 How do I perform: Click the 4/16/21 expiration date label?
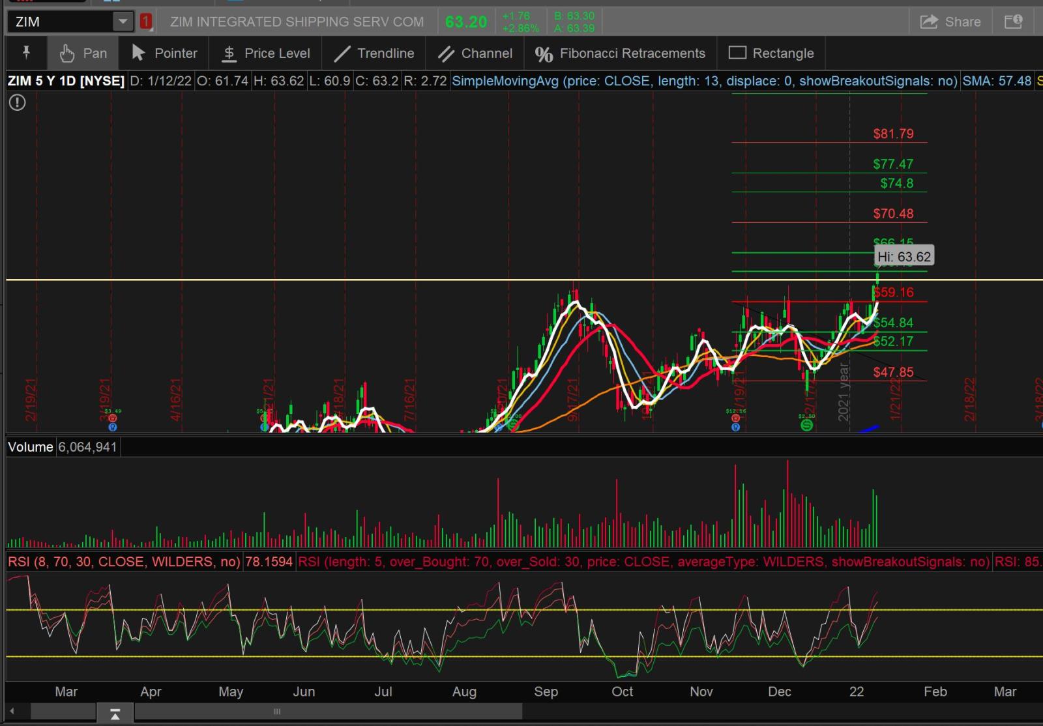[175, 399]
